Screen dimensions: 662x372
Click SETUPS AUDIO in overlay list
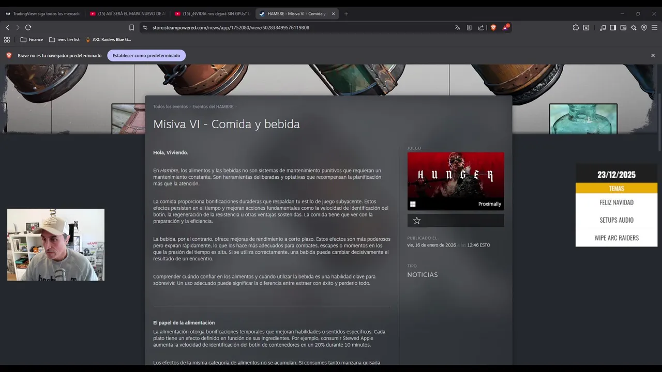click(x=616, y=220)
